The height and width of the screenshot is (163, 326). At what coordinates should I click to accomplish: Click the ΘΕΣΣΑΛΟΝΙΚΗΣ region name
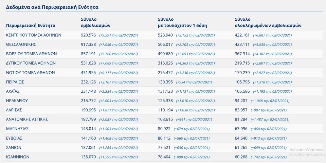(21, 44)
